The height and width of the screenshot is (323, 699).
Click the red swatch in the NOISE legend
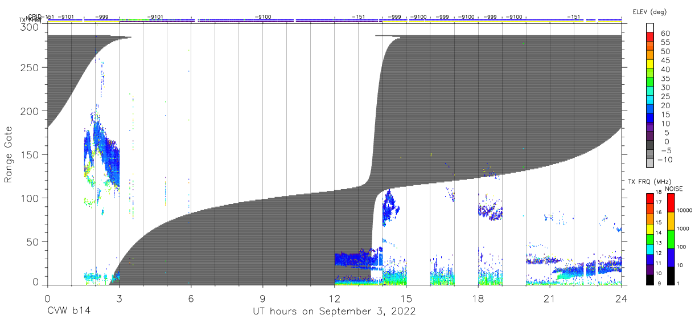670,202
